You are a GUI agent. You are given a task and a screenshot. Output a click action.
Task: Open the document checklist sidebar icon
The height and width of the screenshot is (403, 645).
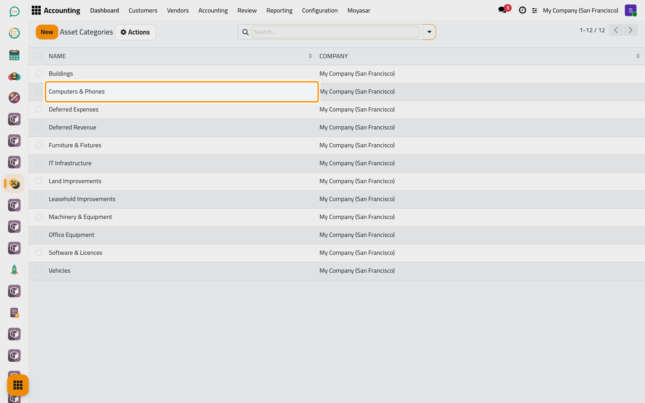tap(14, 313)
